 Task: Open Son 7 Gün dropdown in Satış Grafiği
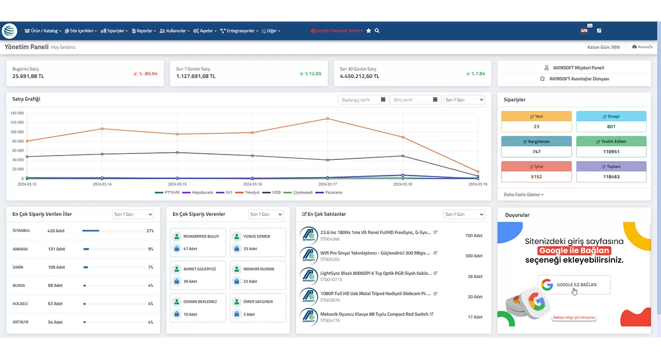coord(464,100)
